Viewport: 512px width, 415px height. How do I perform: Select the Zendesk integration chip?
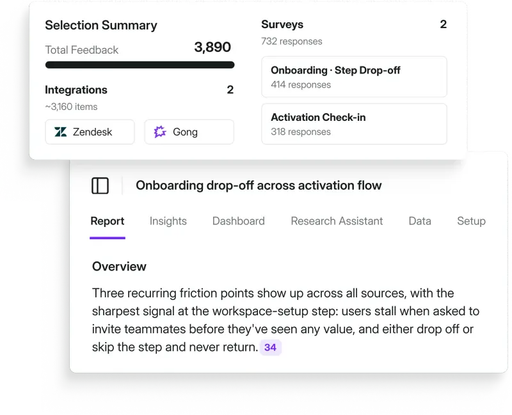pyautogui.click(x=90, y=132)
